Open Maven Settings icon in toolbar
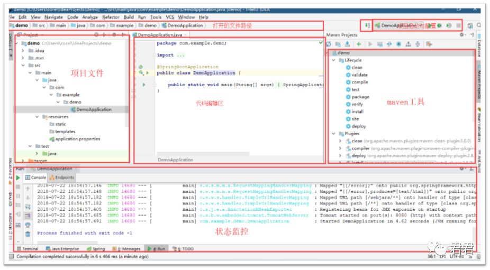Image resolution: width=490 pixels, height=270 pixels. 429,44
